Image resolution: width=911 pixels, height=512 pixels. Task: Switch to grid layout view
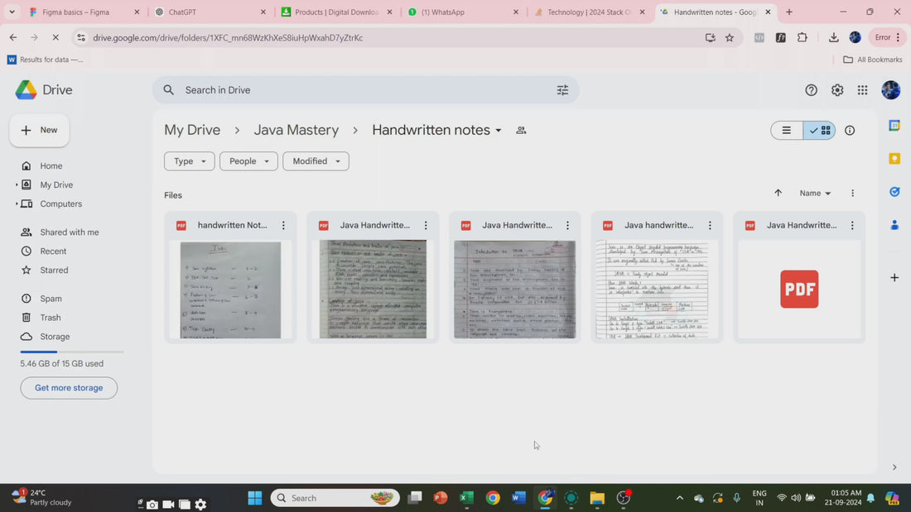coord(819,131)
